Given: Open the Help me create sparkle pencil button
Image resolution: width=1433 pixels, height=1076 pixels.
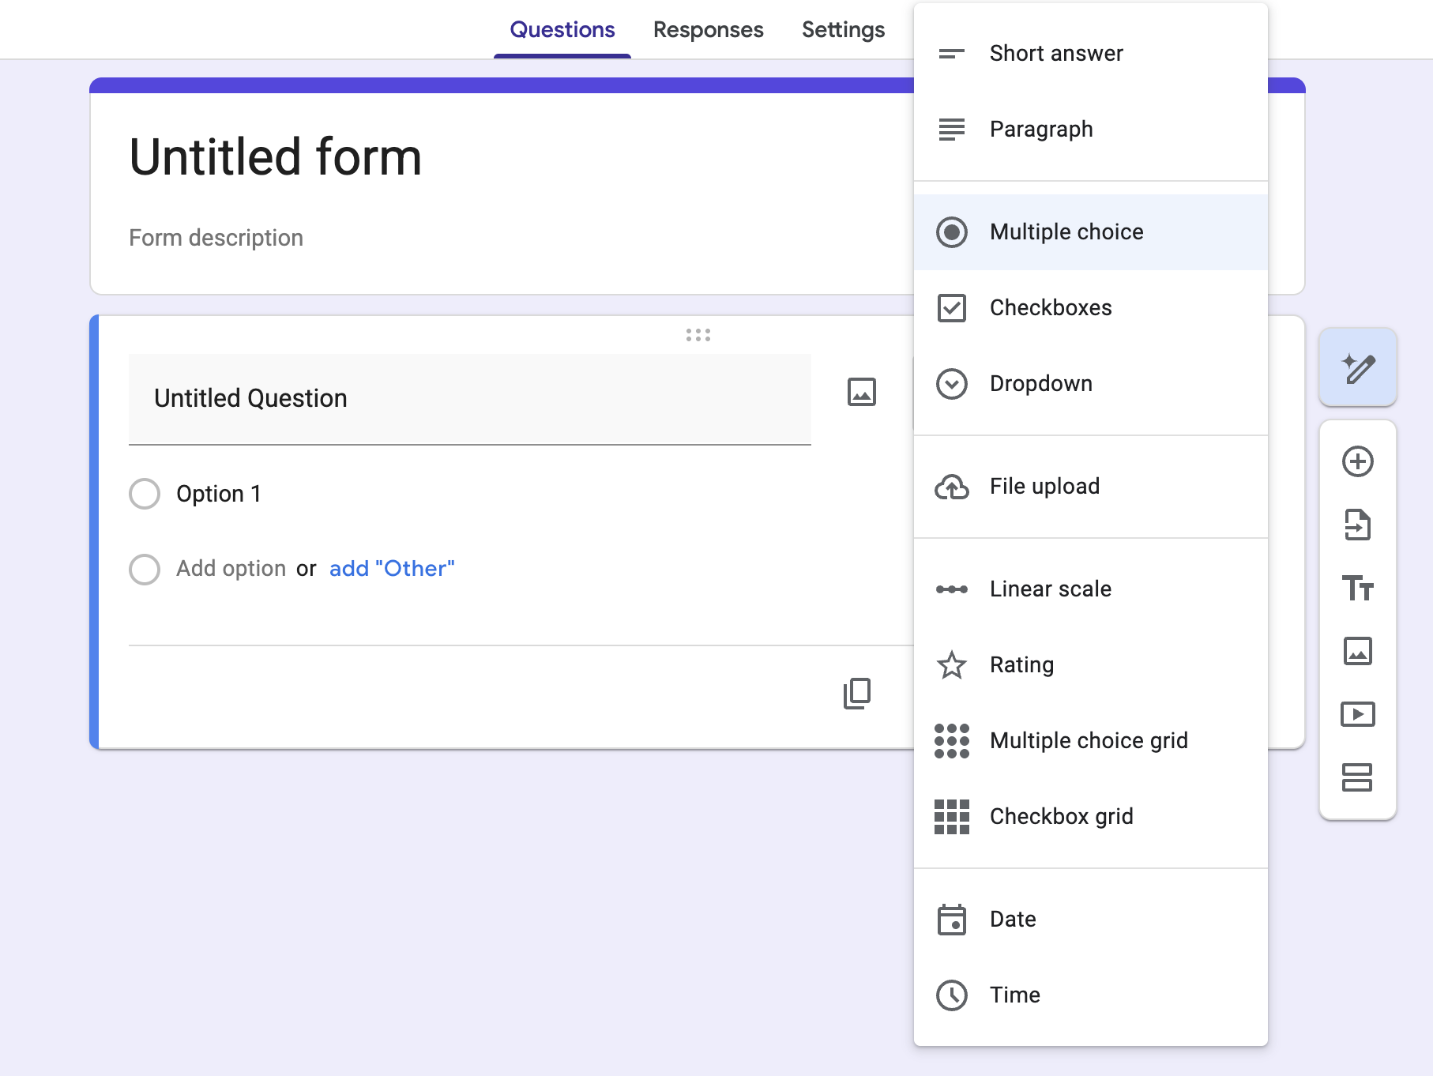Looking at the screenshot, I should (1358, 368).
